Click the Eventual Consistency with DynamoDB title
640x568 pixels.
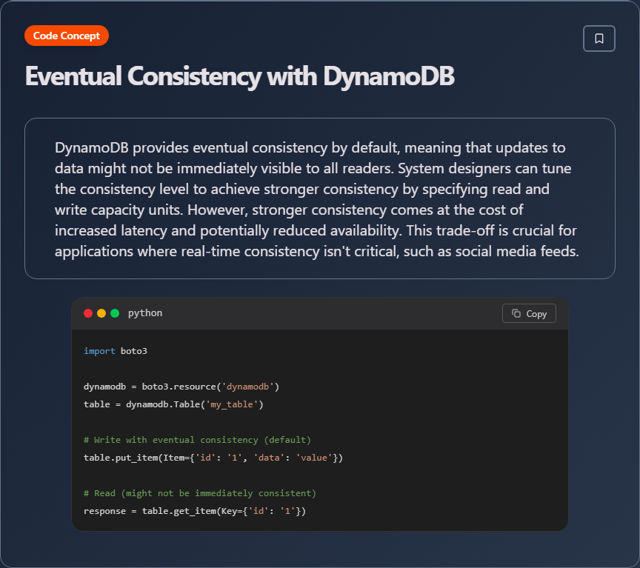pos(240,76)
